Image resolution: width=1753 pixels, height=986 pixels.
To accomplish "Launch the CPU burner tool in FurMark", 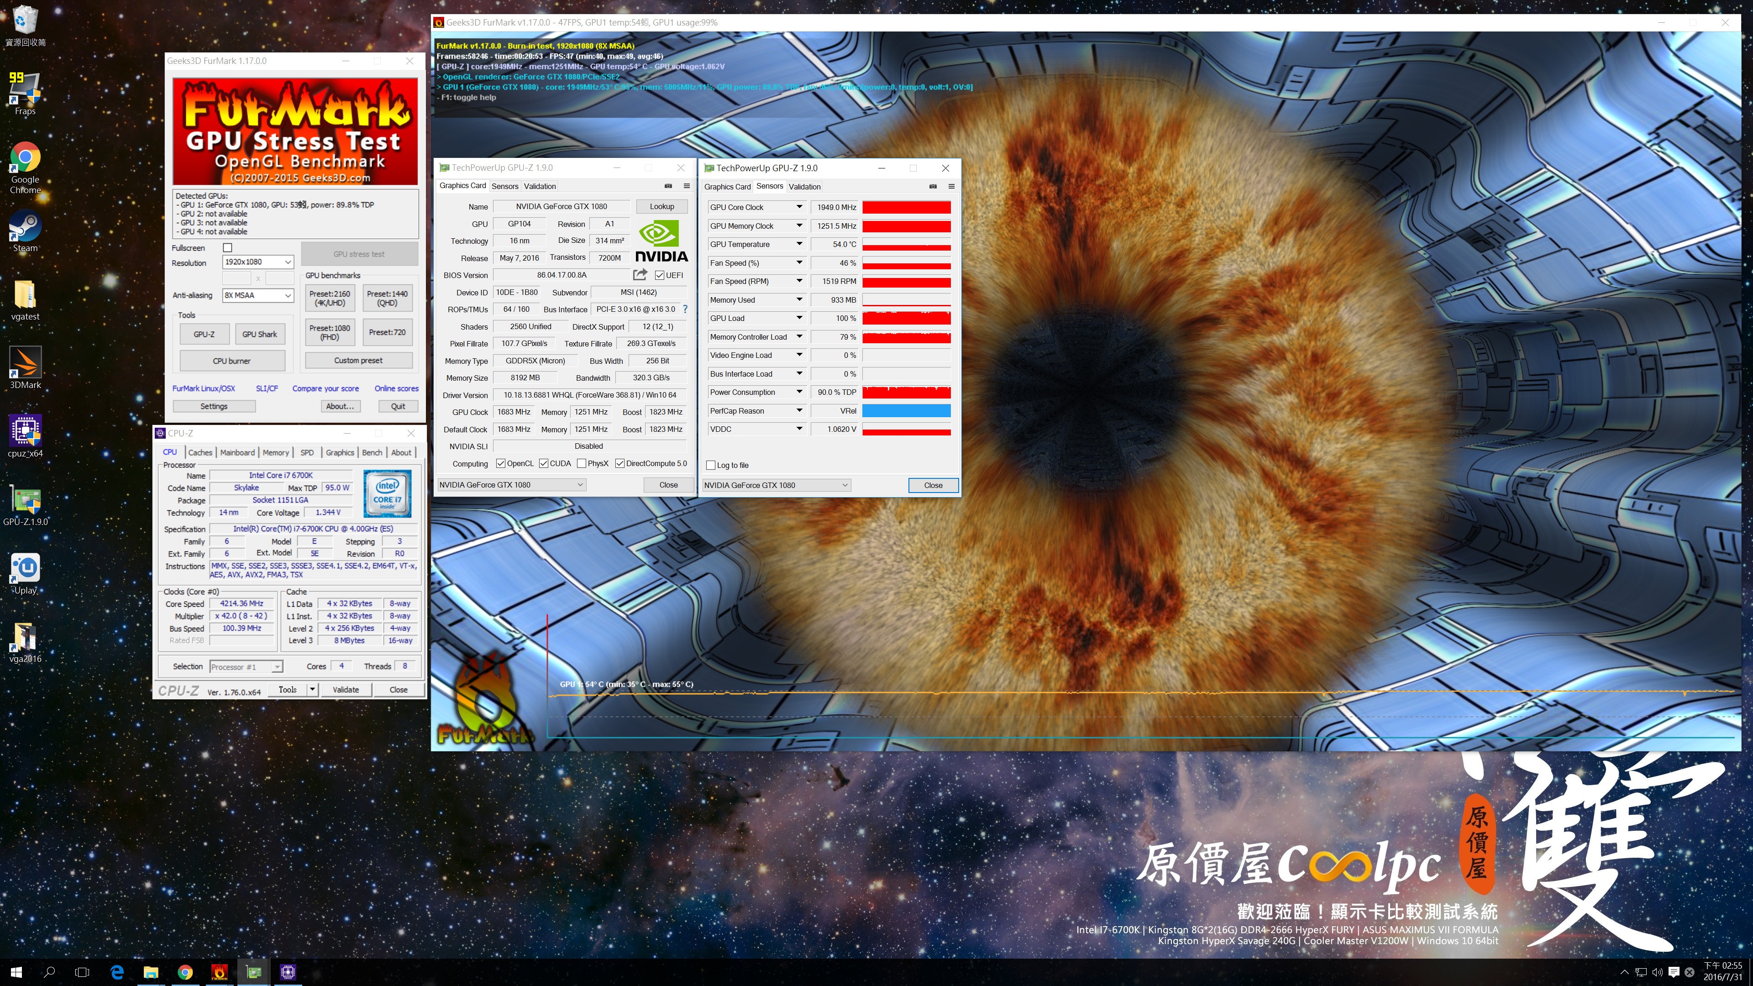I will click(231, 361).
